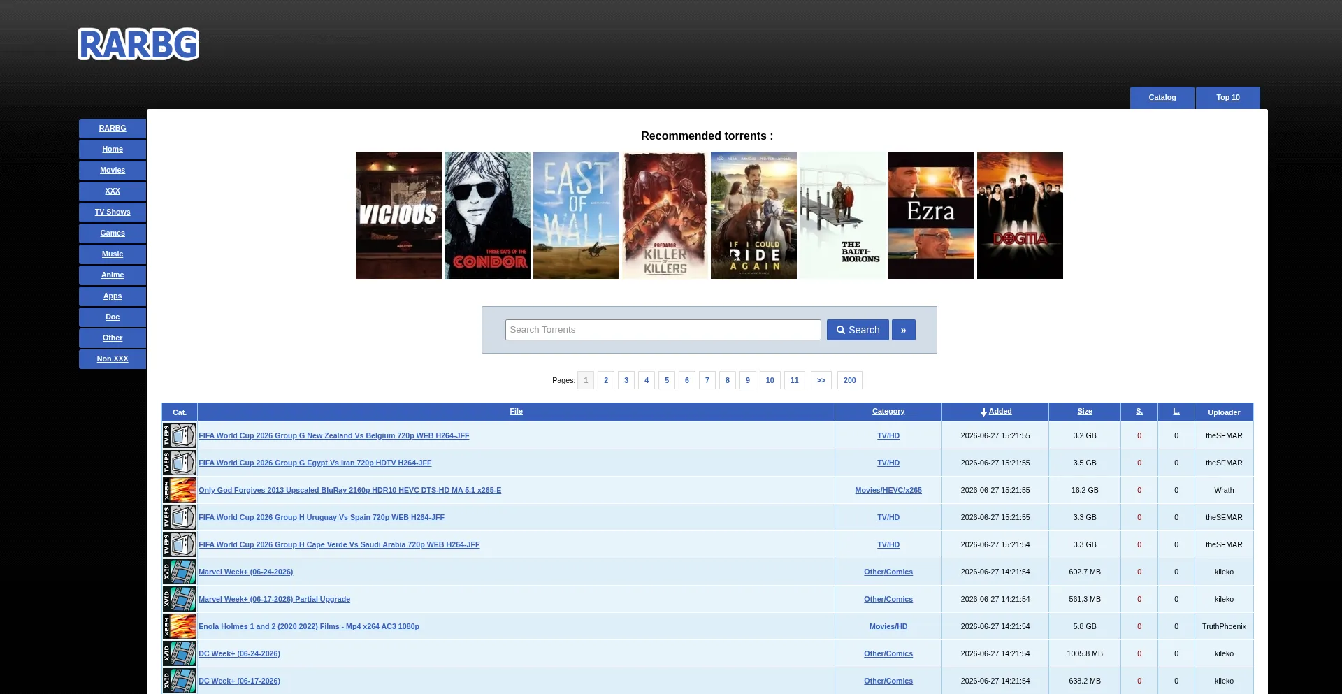Screen dimensions: 1342x694
Task: Open DC Week+ (06-17-2026) torrent link
Action: point(240,681)
